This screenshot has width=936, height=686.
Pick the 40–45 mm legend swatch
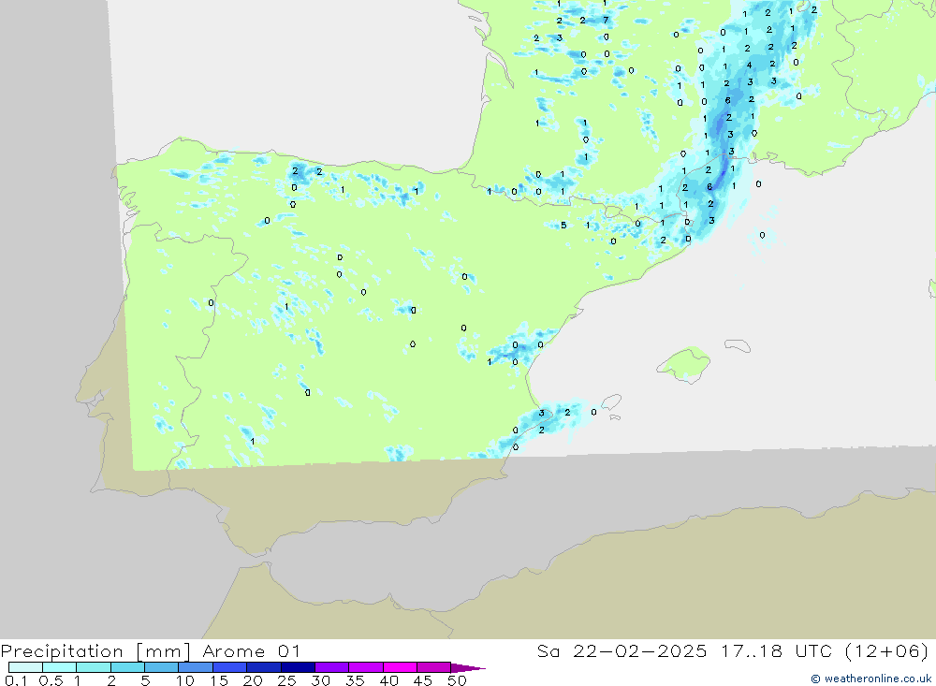(400, 667)
